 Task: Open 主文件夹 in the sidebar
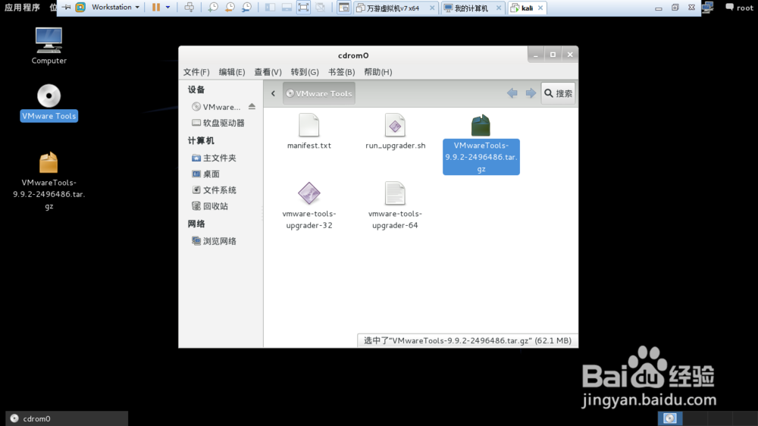click(215, 158)
